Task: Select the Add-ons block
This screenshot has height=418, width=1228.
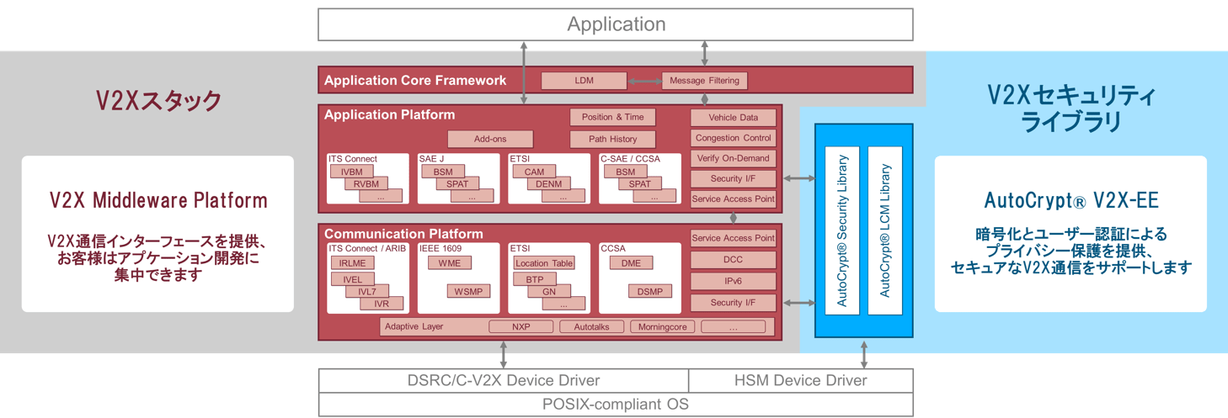Action: [x=489, y=139]
